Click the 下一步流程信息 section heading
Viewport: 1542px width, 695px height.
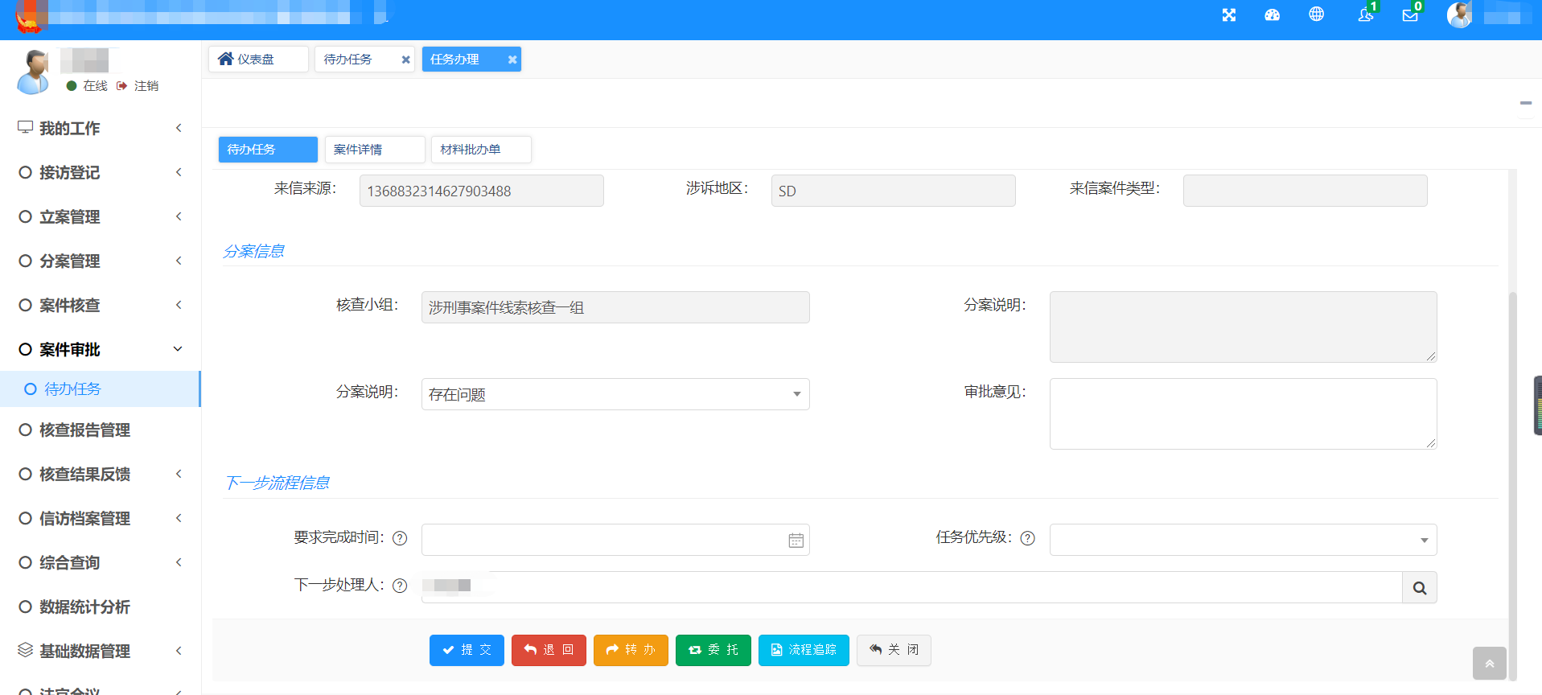[277, 483]
